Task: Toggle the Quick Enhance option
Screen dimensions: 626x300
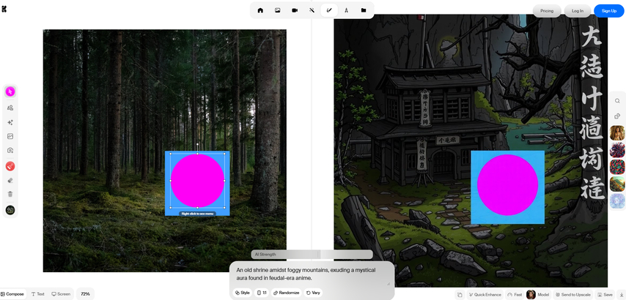Action: (x=484, y=294)
